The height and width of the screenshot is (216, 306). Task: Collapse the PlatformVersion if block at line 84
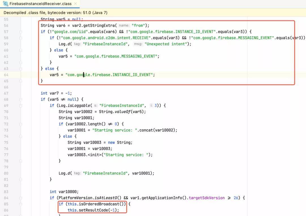(x=21, y=198)
